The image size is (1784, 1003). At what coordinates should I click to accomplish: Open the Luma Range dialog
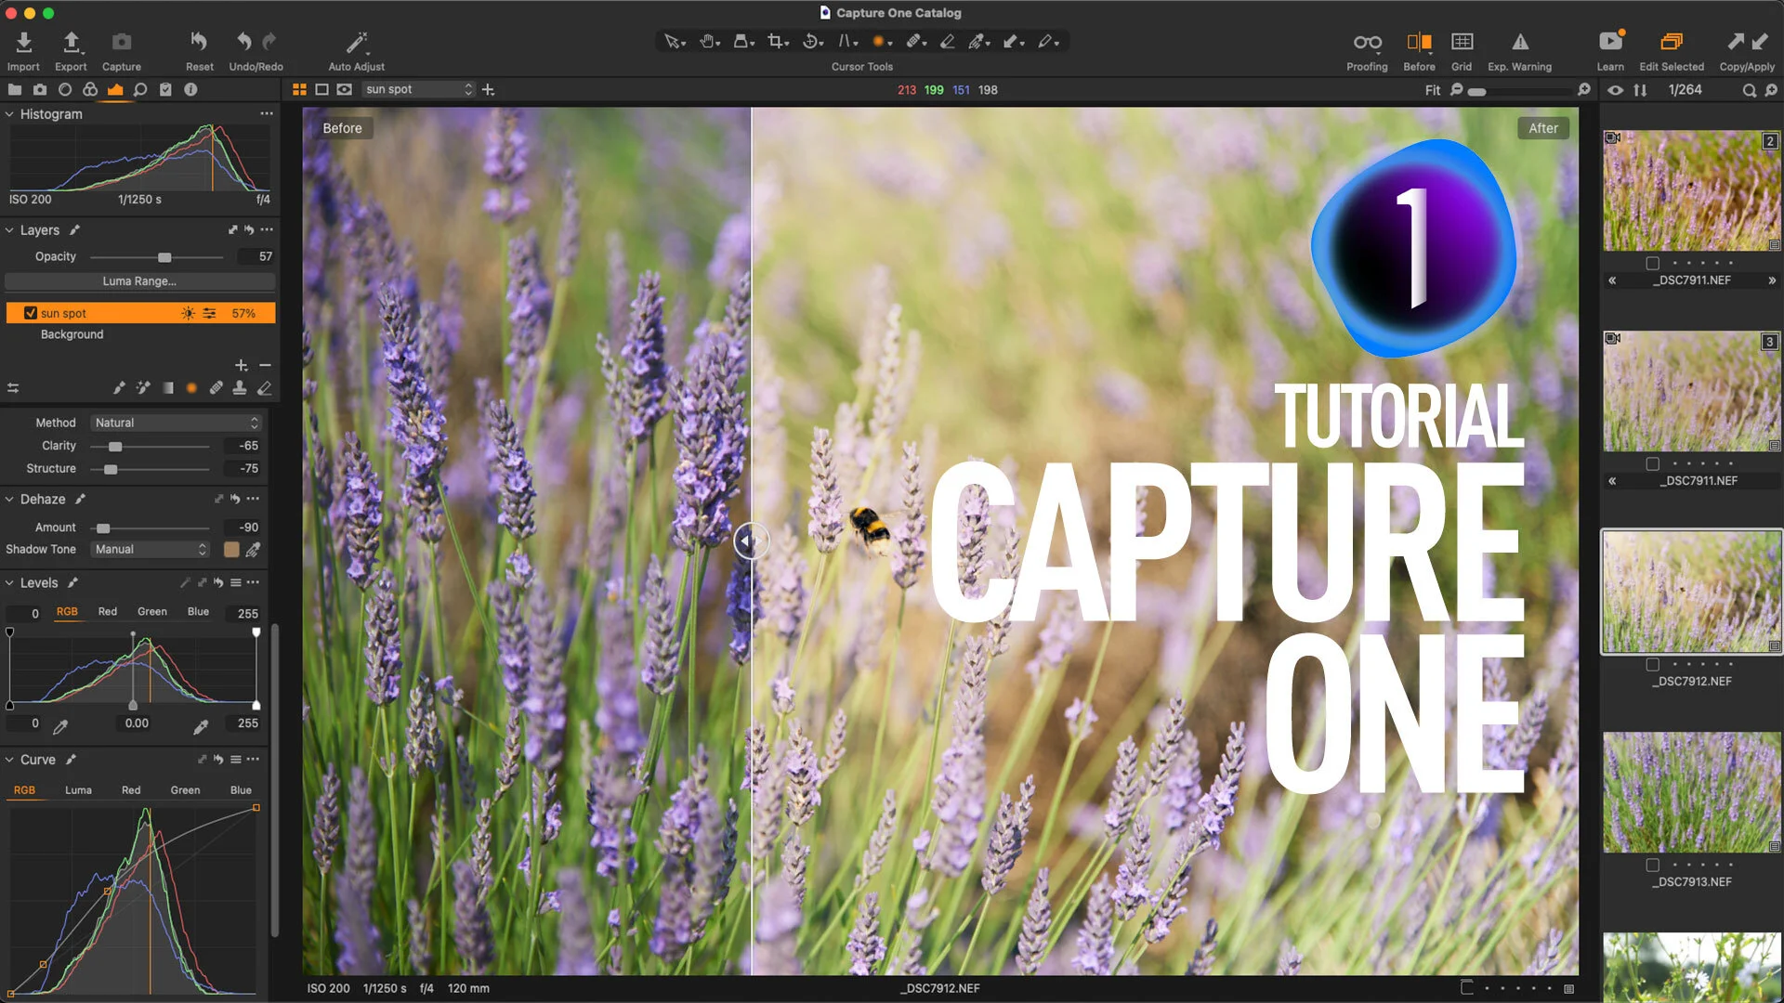(139, 280)
